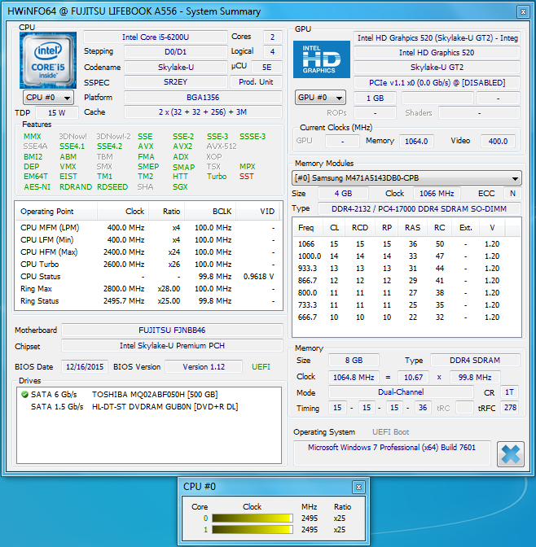The height and width of the screenshot is (547, 536).
Task: Click the Windows 7 Professional OS field
Action: point(392,452)
